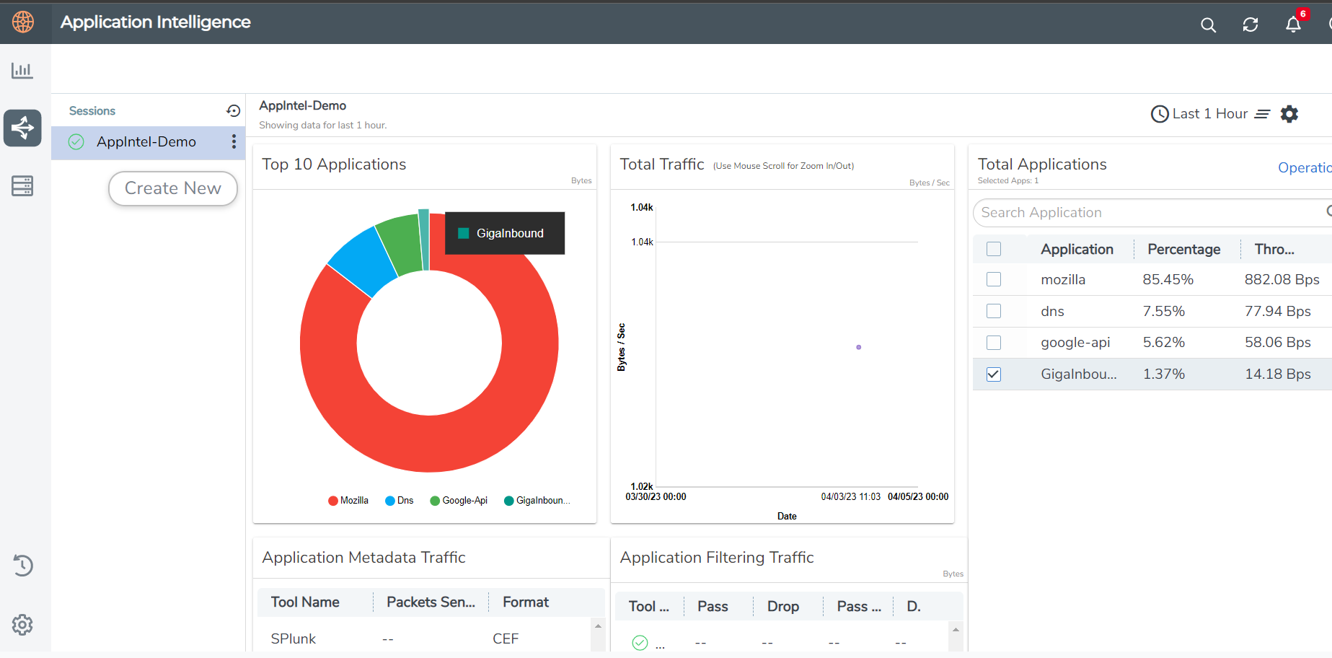Open the bar chart dashboard sidebar icon

point(22,70)
